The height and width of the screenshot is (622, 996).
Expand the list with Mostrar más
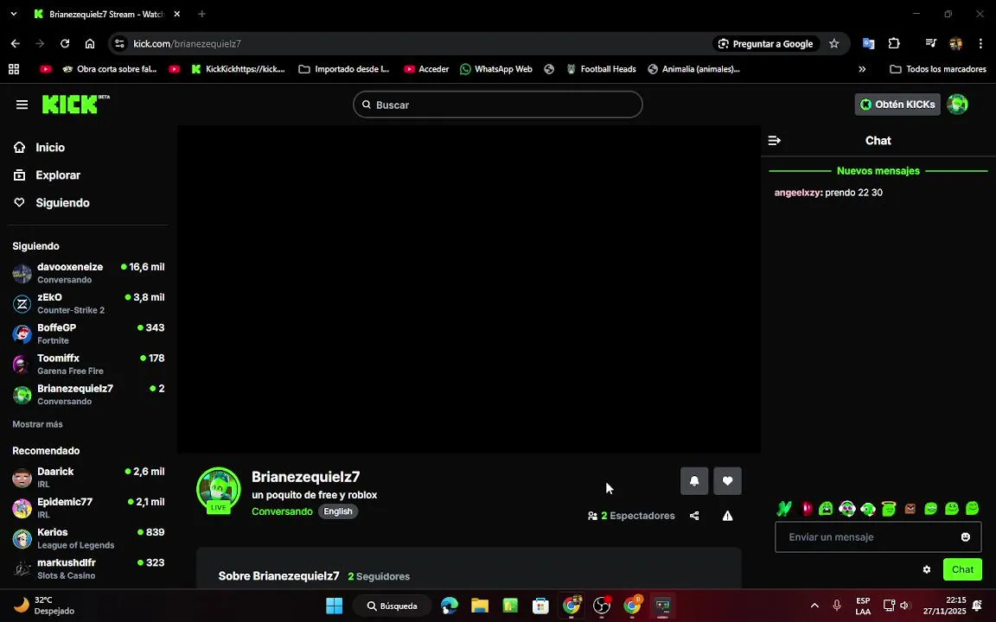pyautogui.click(x=37, y=424)
